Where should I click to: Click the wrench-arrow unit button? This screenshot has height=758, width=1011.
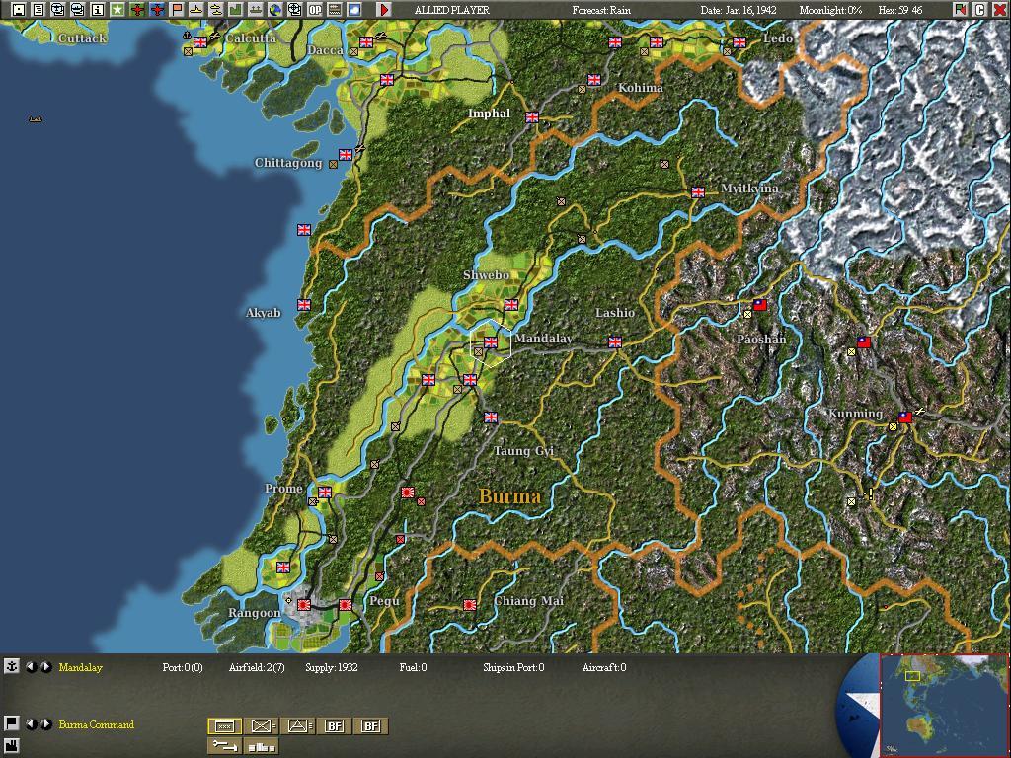[x=225, y=746]
